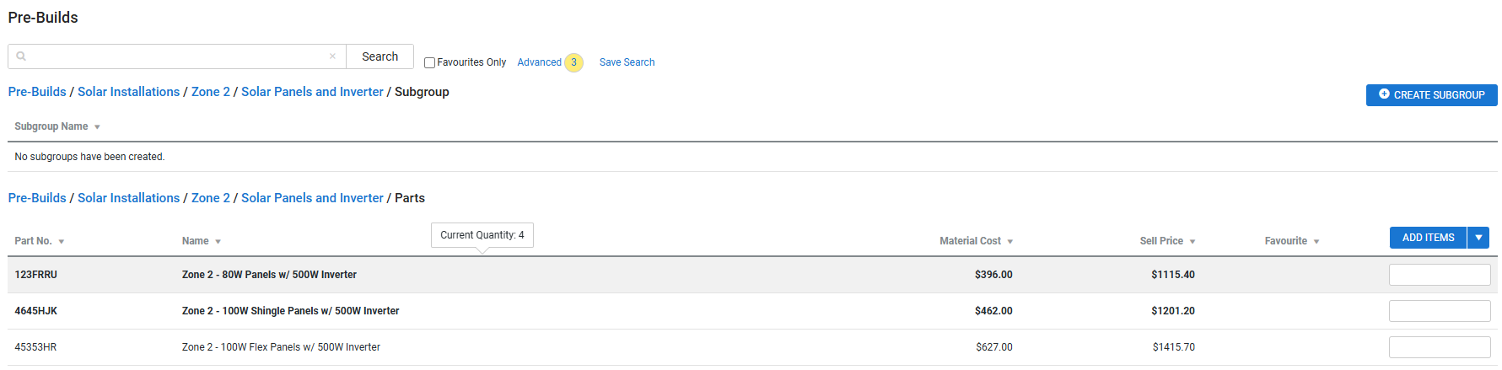Sort parts by Name column arrow

pos(218,242)
